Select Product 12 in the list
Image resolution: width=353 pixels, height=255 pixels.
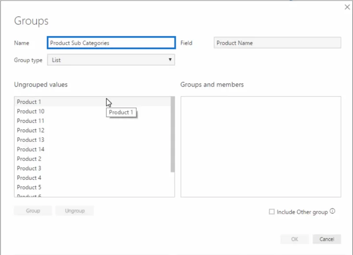[93, 130]
